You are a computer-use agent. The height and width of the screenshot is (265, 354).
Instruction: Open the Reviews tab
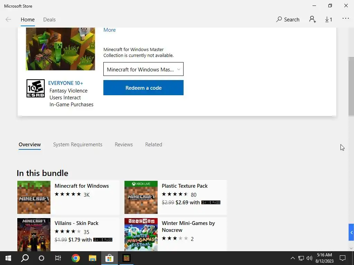124,145
